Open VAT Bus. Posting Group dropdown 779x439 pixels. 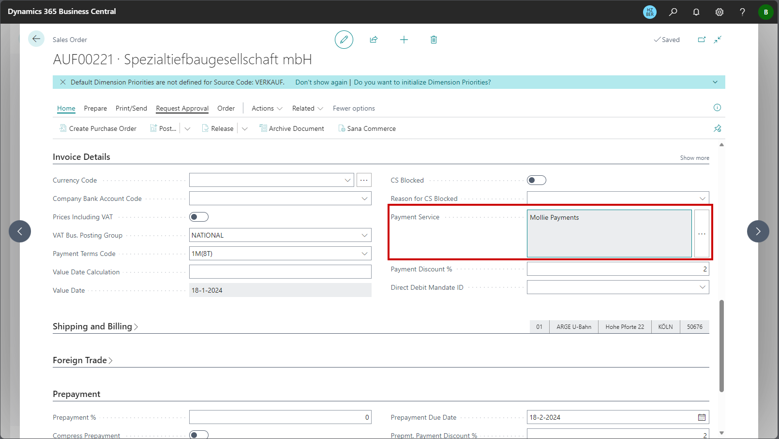pyautogui.click(x=364, y=235)
